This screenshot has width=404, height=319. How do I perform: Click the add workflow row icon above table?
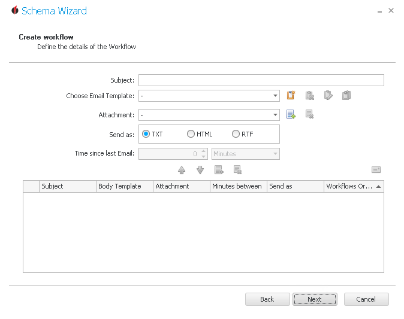click(219, 170)
